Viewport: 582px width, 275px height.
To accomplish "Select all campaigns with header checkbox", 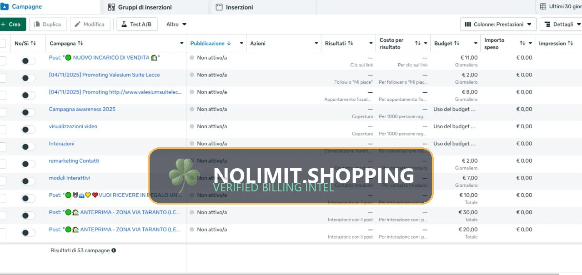I will (x=2, y=43).
